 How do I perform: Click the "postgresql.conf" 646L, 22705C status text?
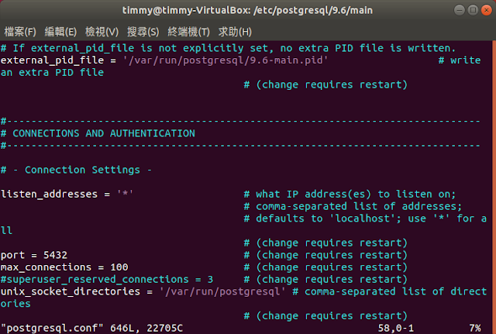click(91, 328)
